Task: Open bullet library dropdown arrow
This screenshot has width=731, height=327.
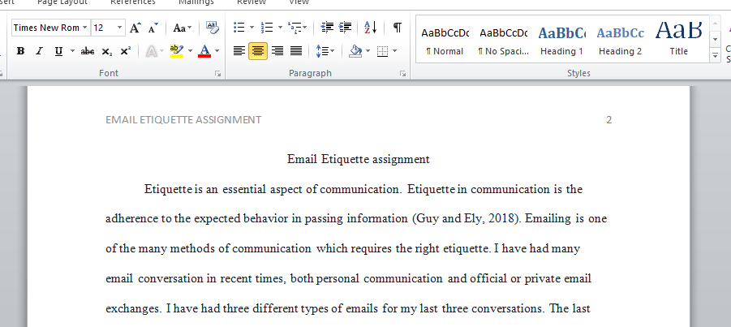Action: coord(252,28)
